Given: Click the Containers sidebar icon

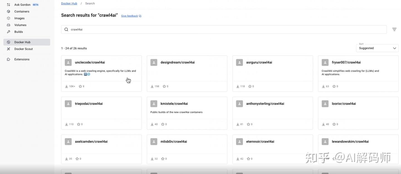Looking at the screenshot, I should (9, 11).
